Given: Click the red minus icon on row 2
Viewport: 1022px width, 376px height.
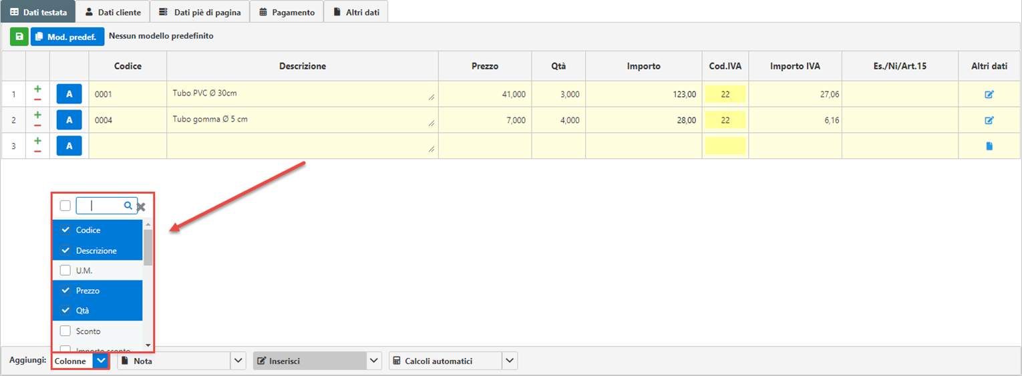Looking at the screenshot, I should coord(37,125).
